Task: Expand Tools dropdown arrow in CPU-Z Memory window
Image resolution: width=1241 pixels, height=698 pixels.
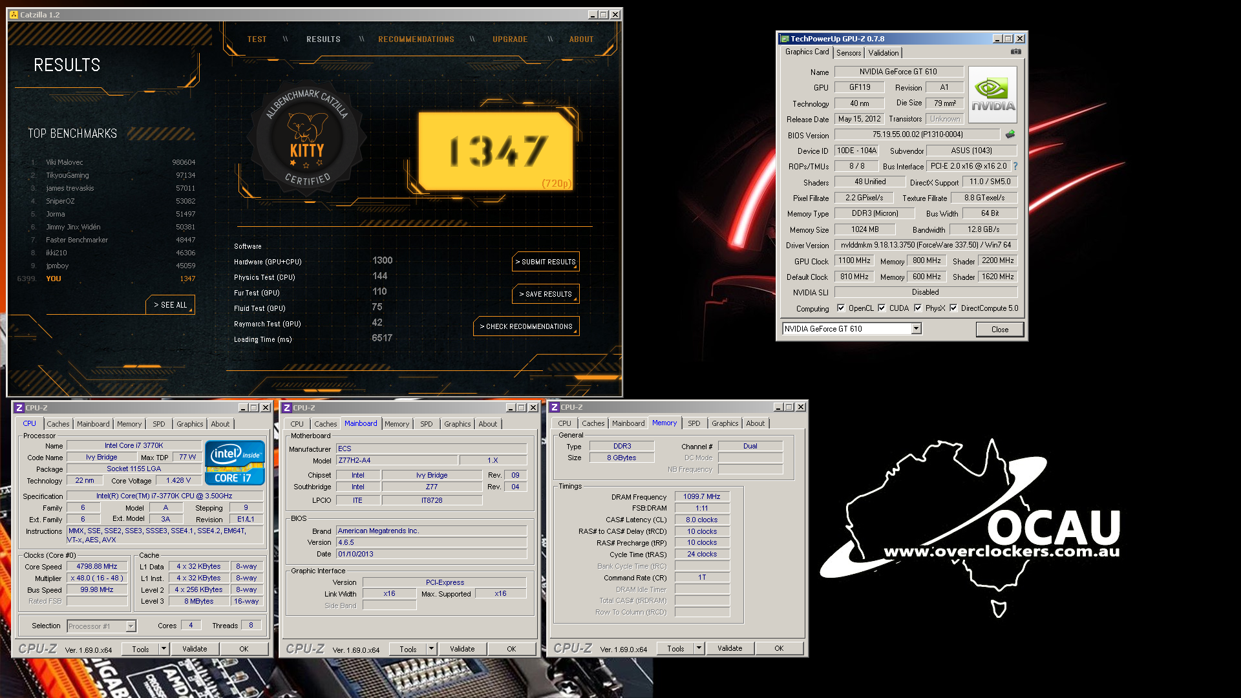Action: 699,648
